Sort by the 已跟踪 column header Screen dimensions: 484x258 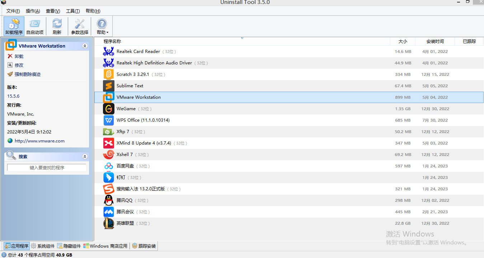point(469,42)
